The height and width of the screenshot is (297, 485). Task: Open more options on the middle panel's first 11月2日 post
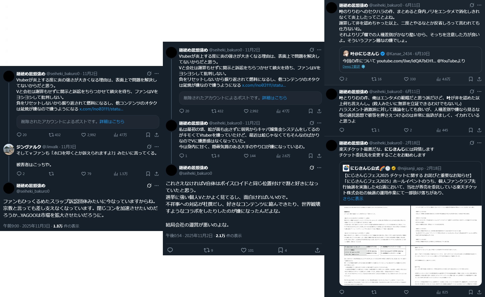point(319,50)
